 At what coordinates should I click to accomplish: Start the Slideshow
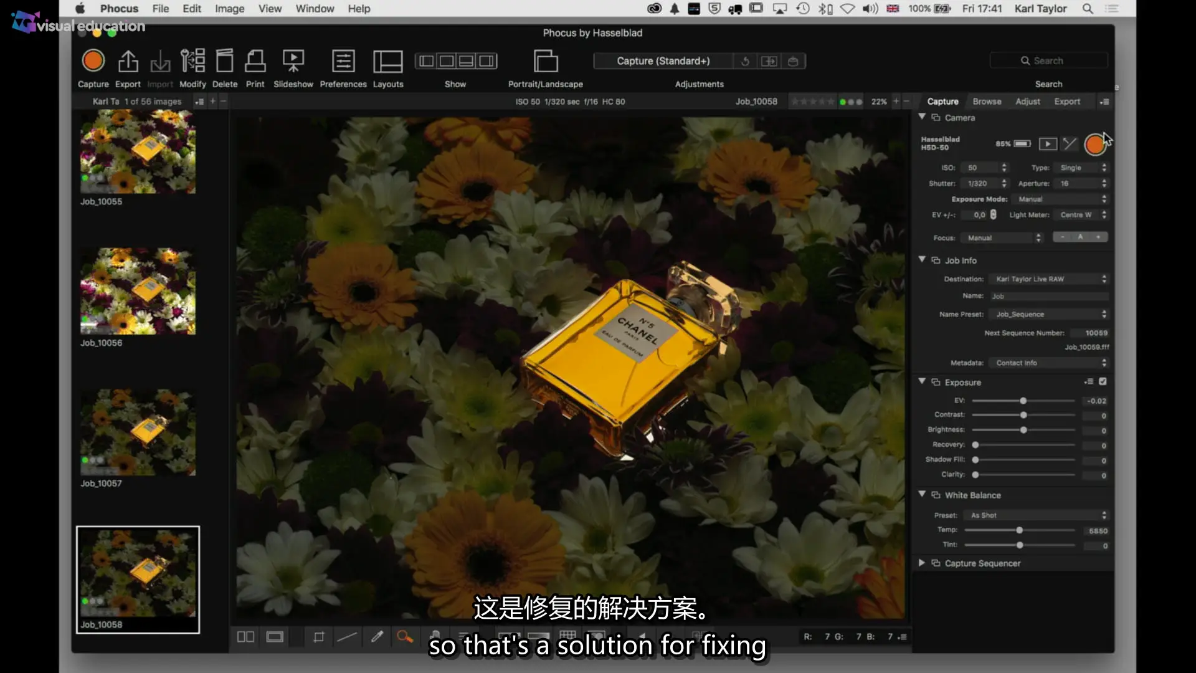[293, 61]
